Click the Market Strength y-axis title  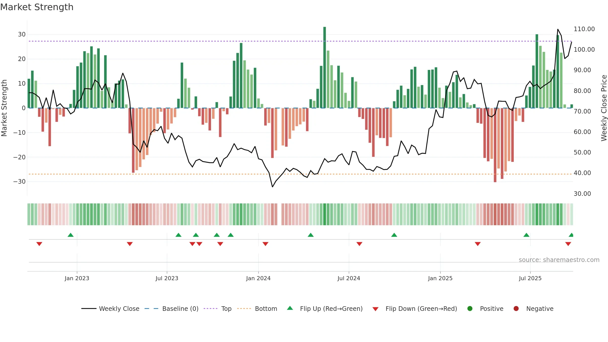4,108
